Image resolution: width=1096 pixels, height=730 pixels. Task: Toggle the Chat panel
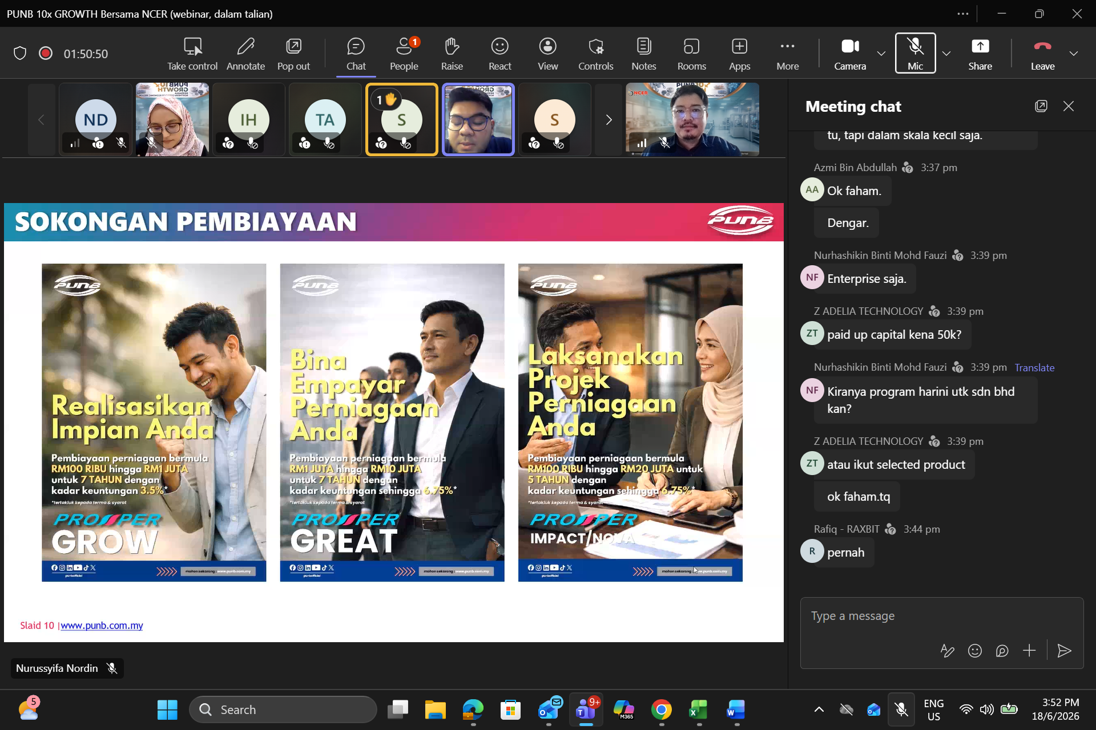[x=356, y=54]
